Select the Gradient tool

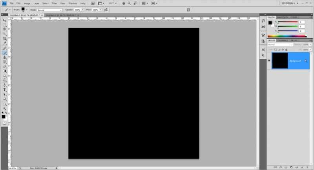tap(4, 71)
